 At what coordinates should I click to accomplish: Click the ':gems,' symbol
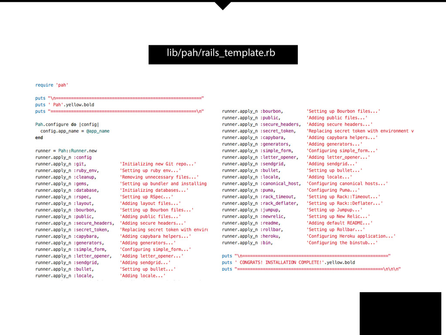click(x=81, y=184)
